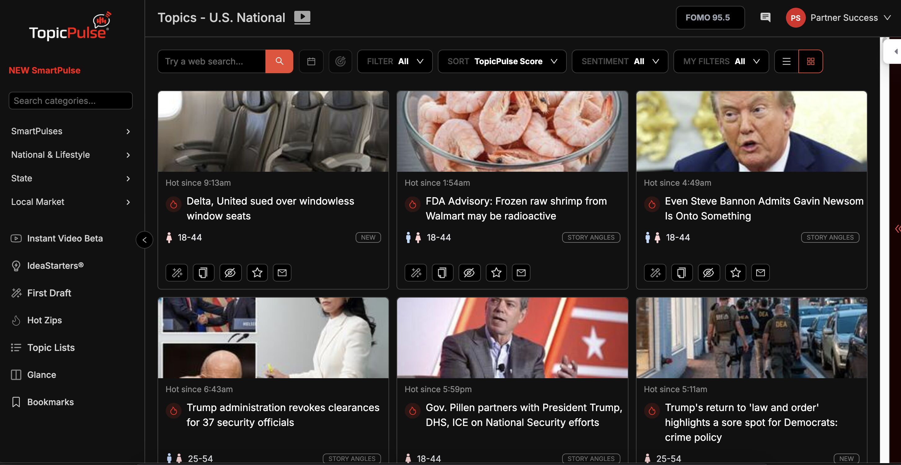
Task: Open Hot Zips in sidebar
Action: coord(44,320)
